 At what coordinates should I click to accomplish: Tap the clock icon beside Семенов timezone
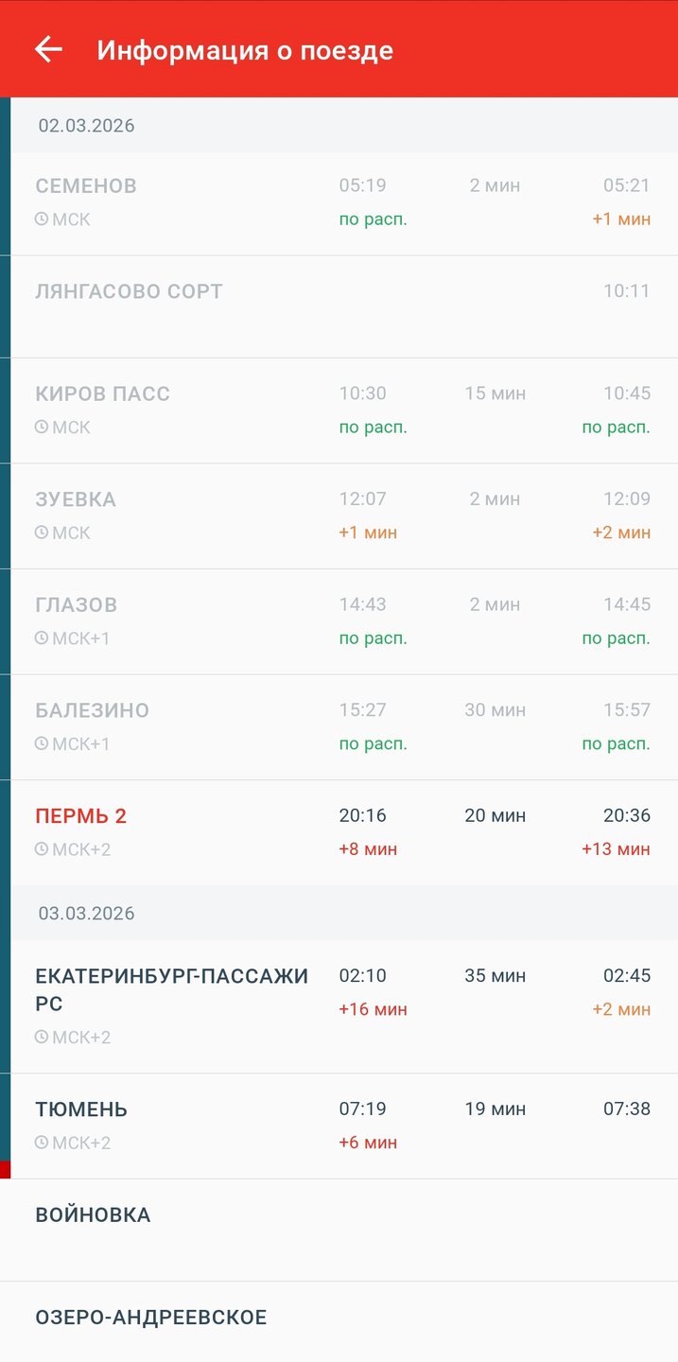(42, 219)
